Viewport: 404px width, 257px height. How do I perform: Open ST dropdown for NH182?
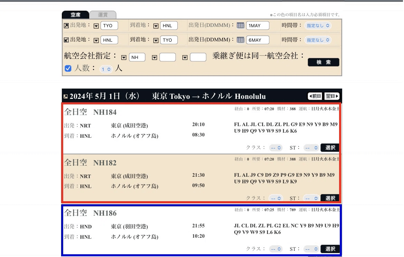(311, 198)
